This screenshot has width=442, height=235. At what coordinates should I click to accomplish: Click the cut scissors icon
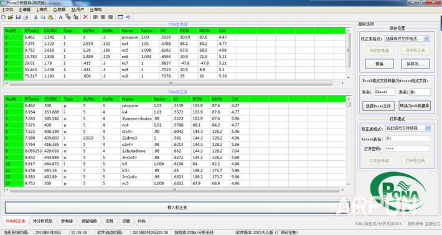(36, 17)
